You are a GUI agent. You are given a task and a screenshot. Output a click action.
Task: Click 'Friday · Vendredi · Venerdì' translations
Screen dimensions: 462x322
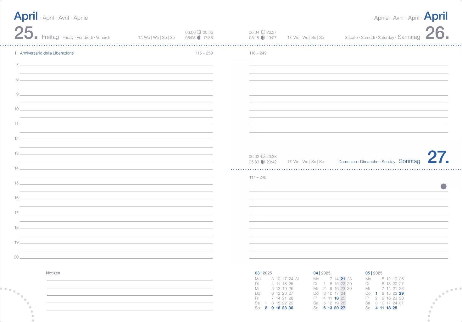86,37
